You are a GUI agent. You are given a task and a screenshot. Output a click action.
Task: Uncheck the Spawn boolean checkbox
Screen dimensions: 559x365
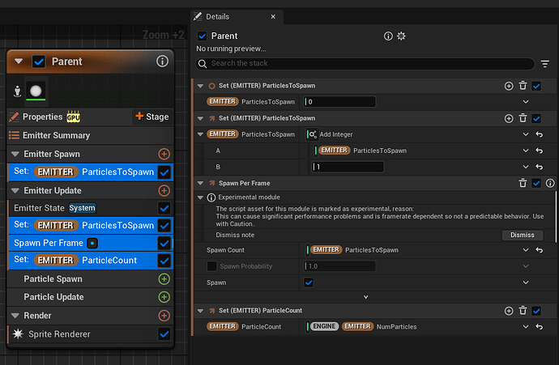309,282
